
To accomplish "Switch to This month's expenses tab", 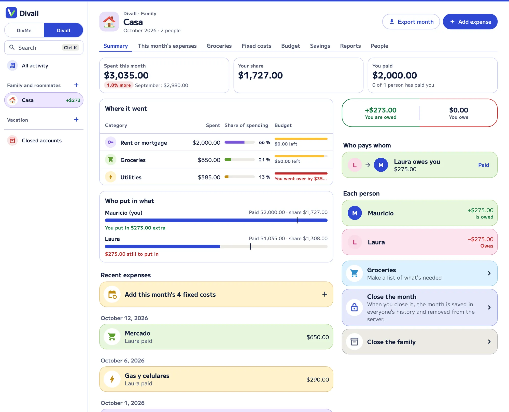I will pyautogui.click(x=167, y=46).
